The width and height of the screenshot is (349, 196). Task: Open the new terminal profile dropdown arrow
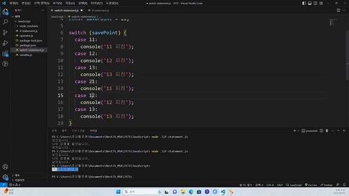(298, 131)
